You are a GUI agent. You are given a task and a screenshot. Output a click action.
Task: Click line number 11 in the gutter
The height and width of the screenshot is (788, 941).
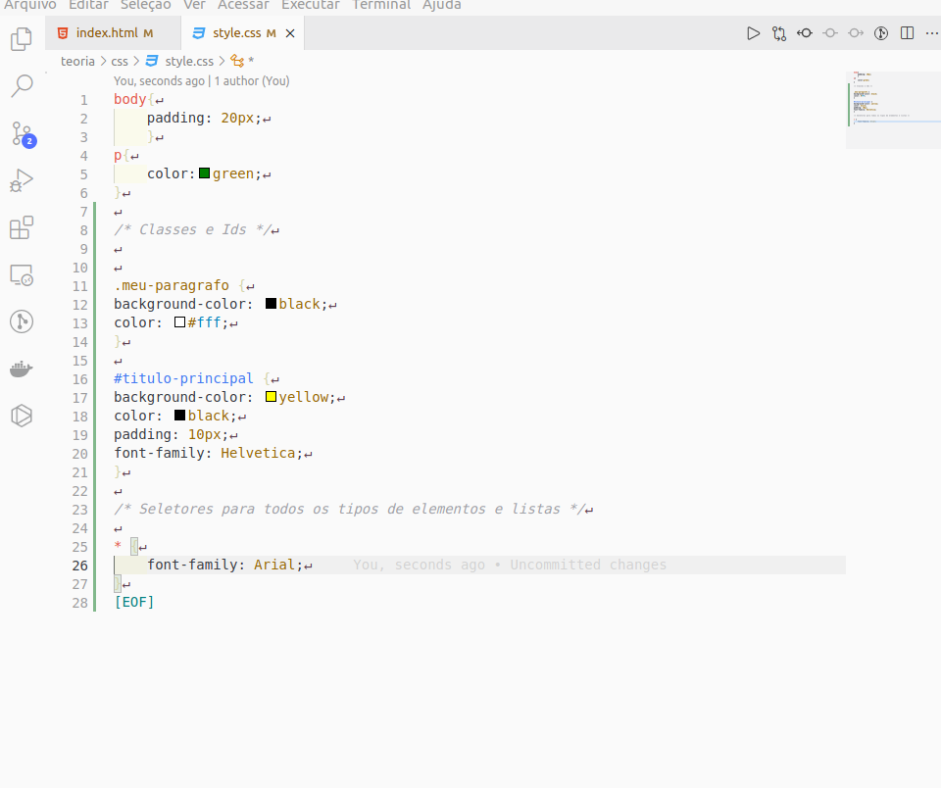(x=79, y=286)
